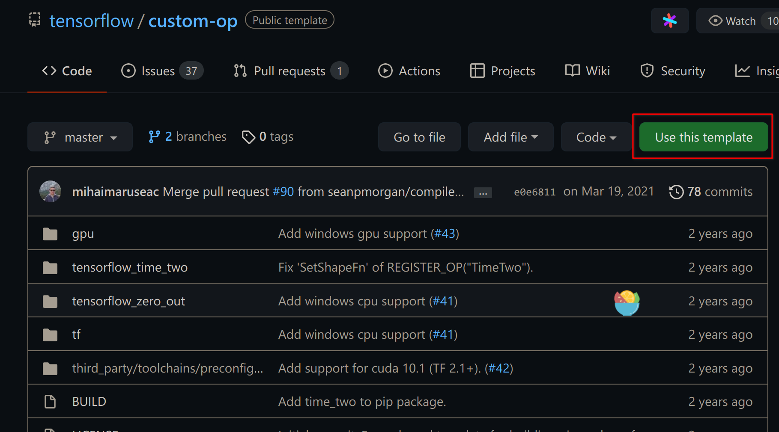
Task: Open the Fix 'SetShapeFn' commit message
Action: point(406,267)
